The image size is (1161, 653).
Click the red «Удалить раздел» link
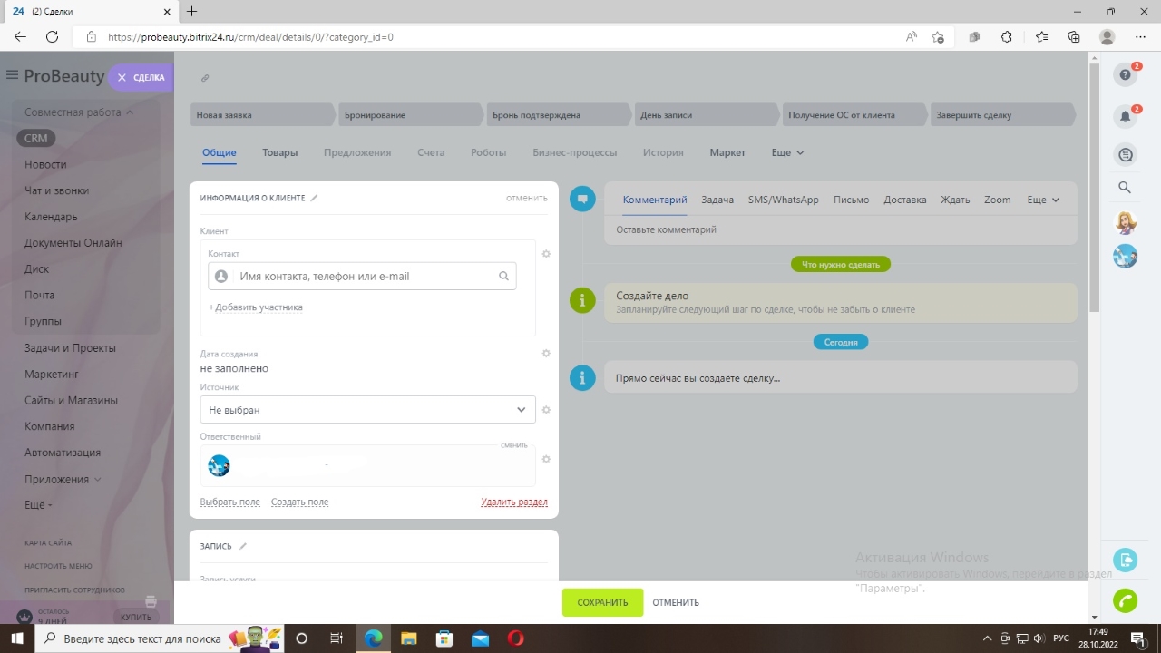tap(514, 502)
